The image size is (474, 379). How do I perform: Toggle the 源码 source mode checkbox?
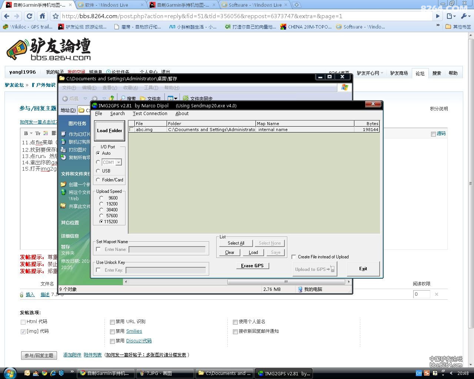(x=433, y=134)
